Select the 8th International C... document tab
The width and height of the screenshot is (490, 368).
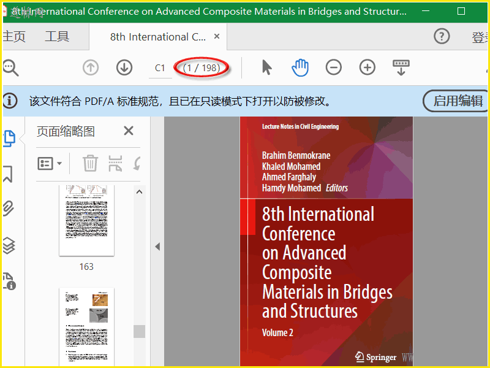tap(158, 37)
